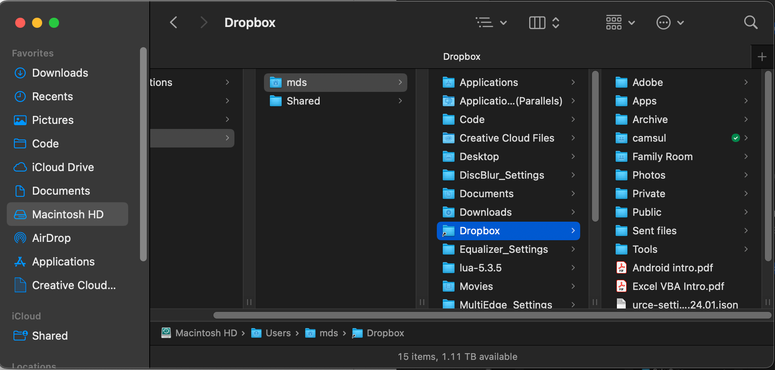Expand Tools folder via its chevron
Image resolution: width=775 pixels, height=370 pixels.
coord(746,249)
